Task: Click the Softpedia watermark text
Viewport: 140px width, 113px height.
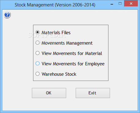Action: tap(47, 35)
